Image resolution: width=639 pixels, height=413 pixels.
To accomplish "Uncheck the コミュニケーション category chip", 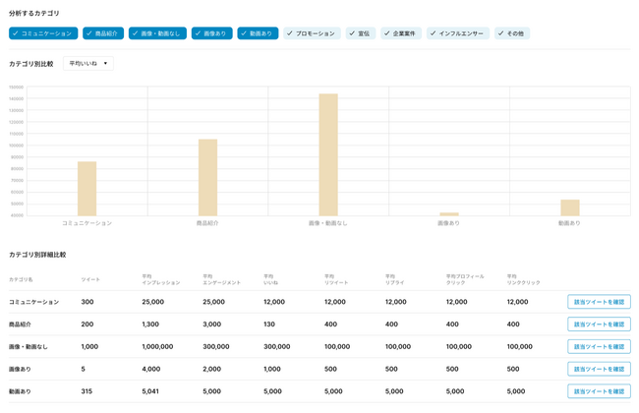I will 43,33.
